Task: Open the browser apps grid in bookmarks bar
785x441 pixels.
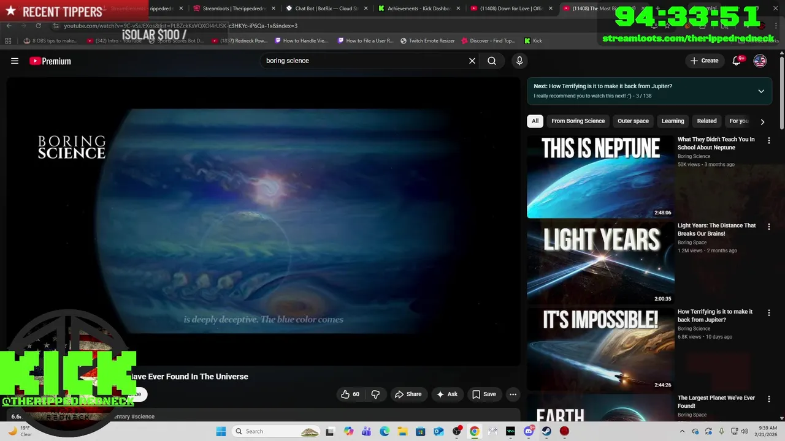Action: click(8, 40)
